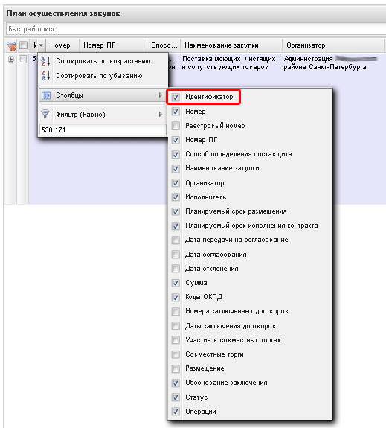Screen dimensions: 386x428
Task: Hide the Операции column
Action: 176,412
